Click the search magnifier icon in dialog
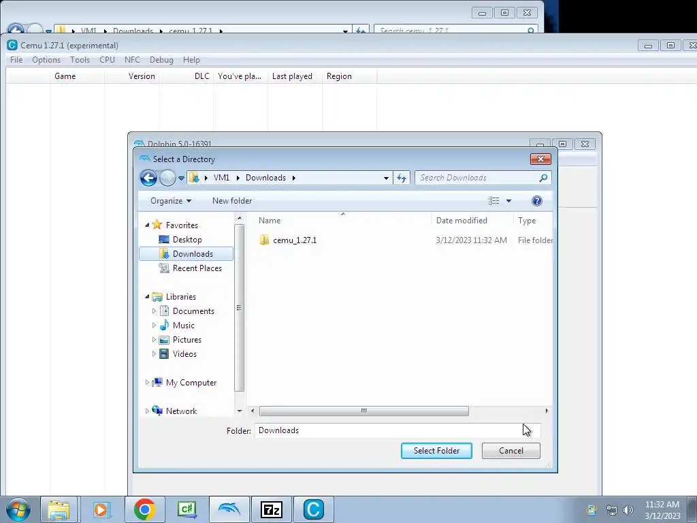 pos(543,178)
